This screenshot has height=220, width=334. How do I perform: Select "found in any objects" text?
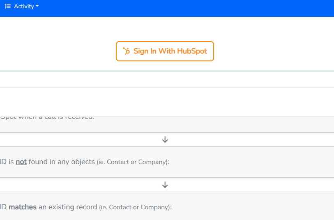(x=62, y=162)
